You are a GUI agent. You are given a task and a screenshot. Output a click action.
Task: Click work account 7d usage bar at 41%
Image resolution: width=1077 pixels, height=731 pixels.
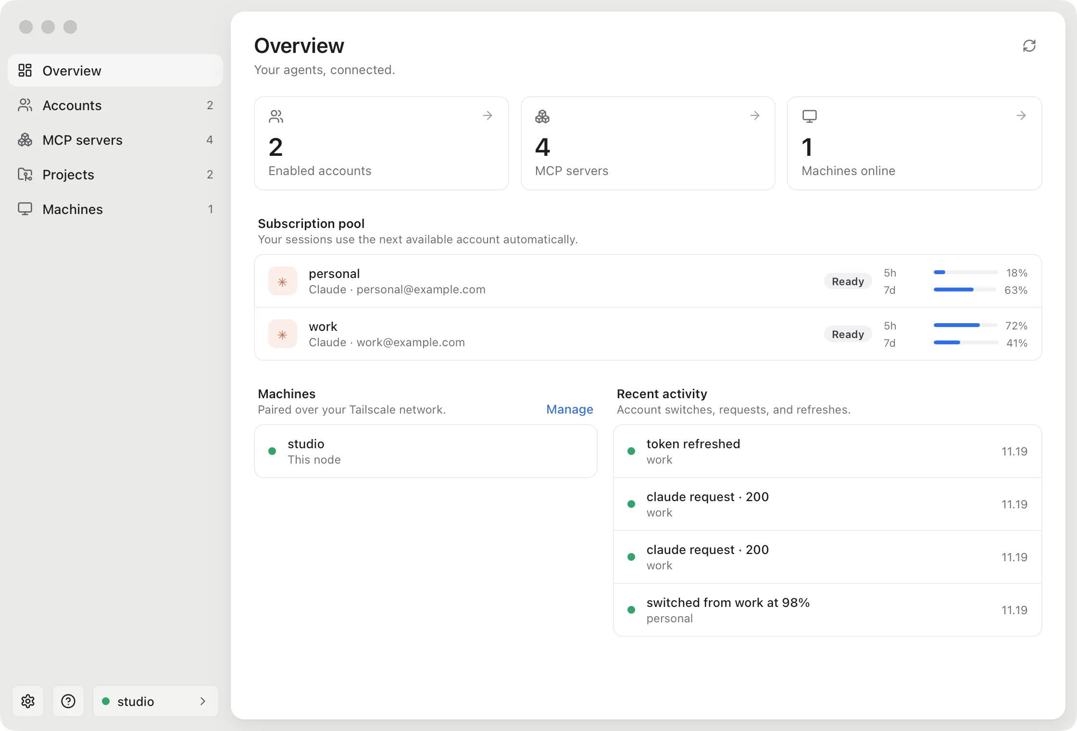pyautogui.click(x=965, y=342)
